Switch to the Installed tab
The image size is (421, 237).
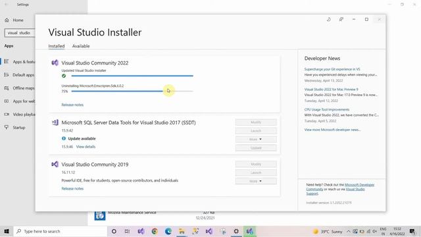point(57,46)
